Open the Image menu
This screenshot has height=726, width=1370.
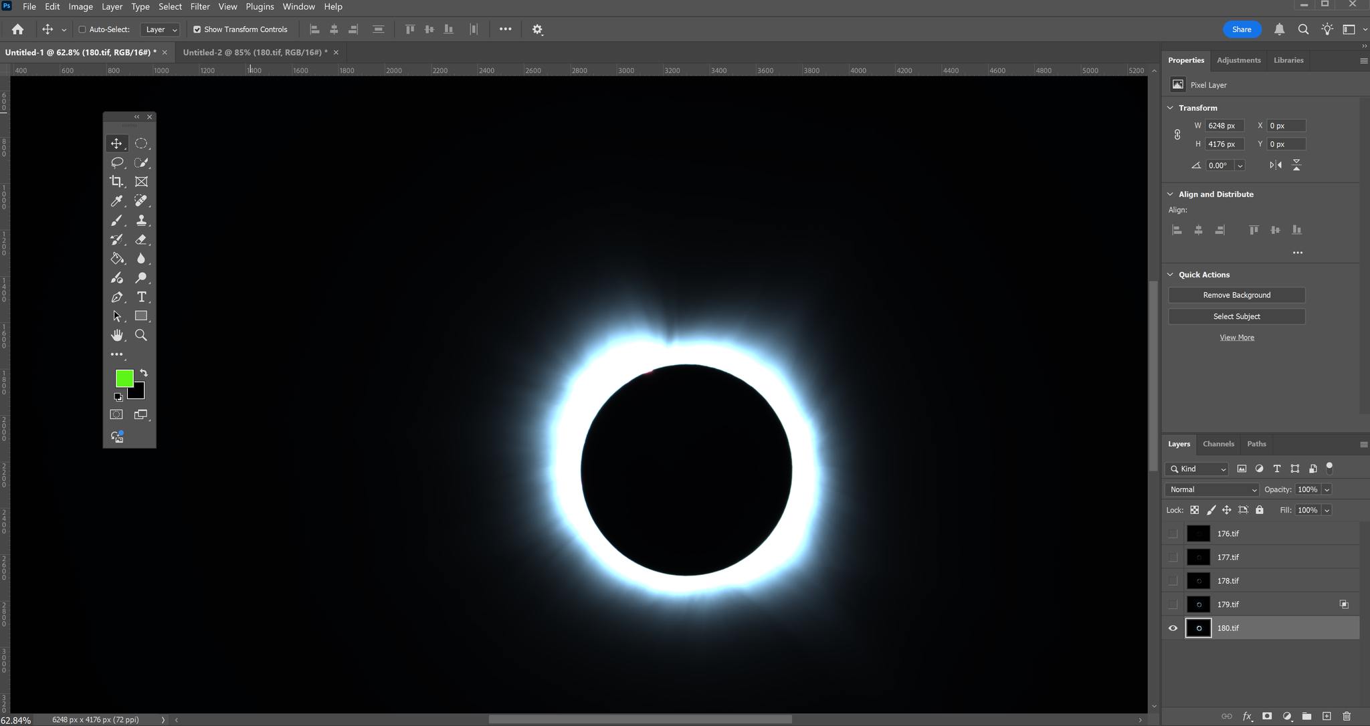pyautogui.click(x=80, y=7)
